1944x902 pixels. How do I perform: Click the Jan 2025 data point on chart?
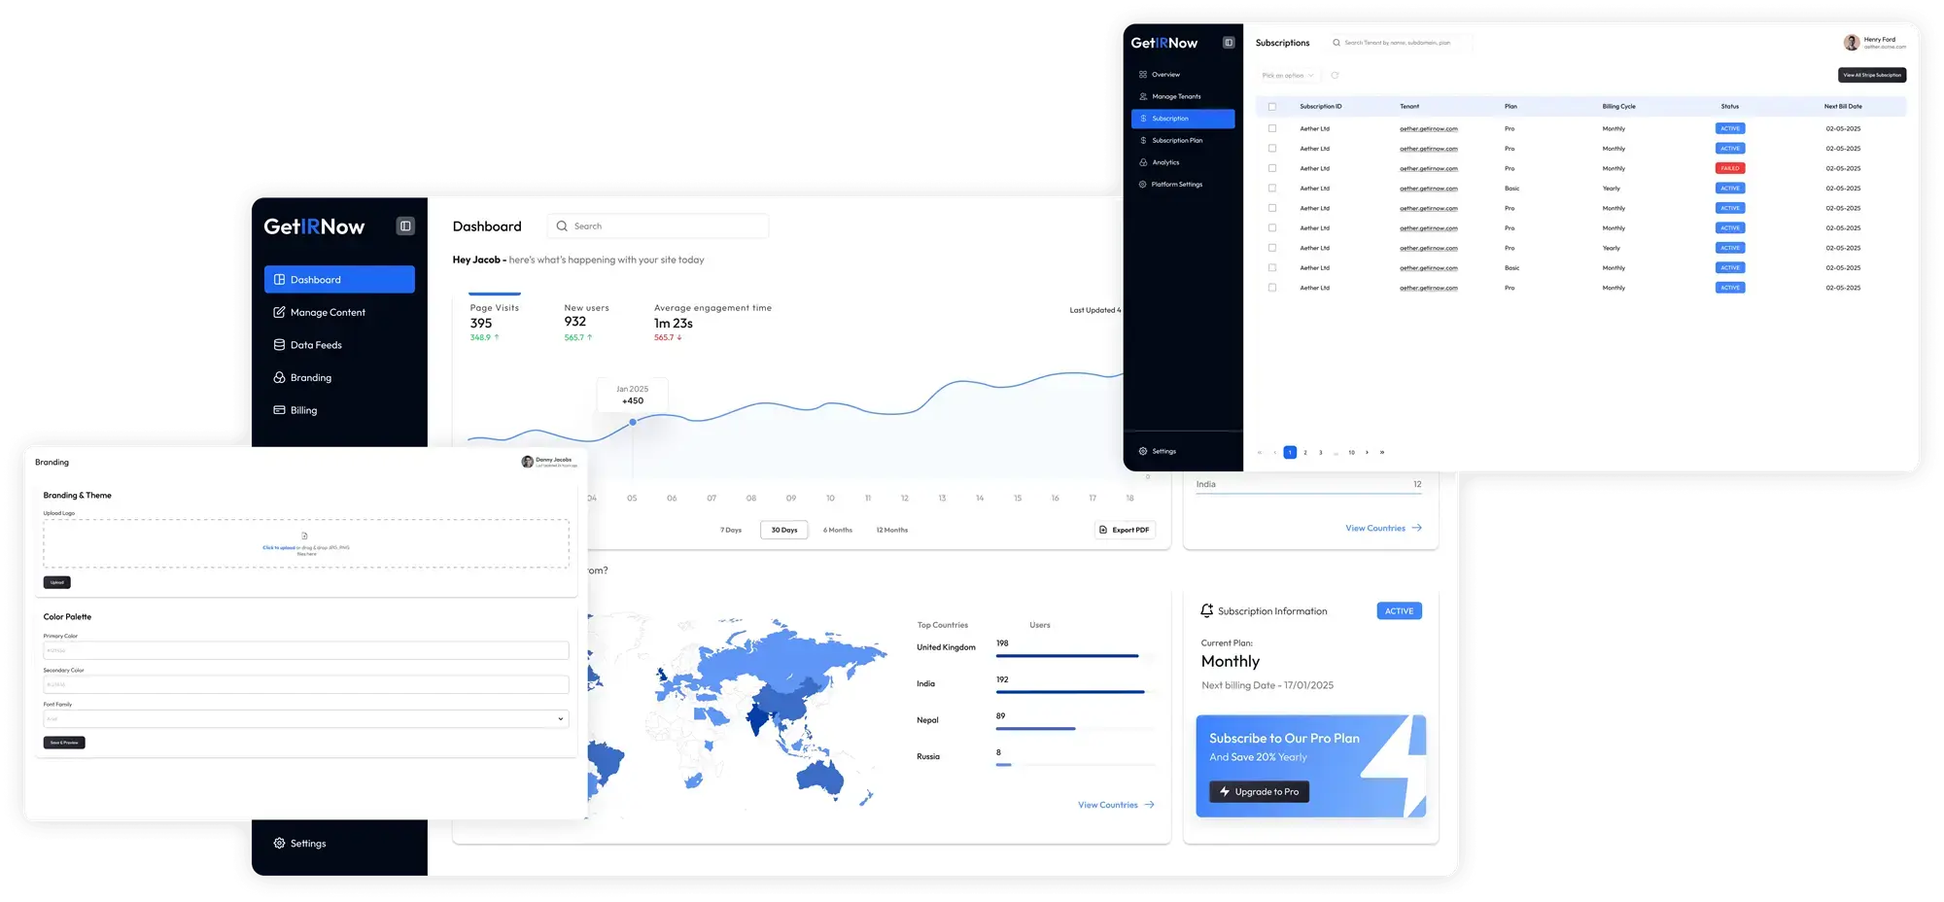point(633,422)
